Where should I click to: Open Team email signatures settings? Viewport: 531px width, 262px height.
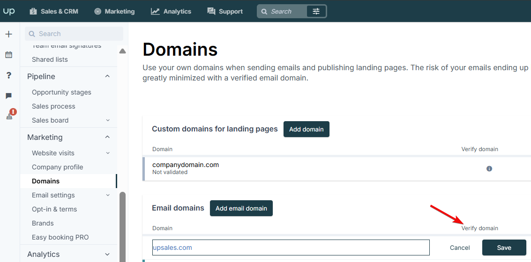point(67,46)
